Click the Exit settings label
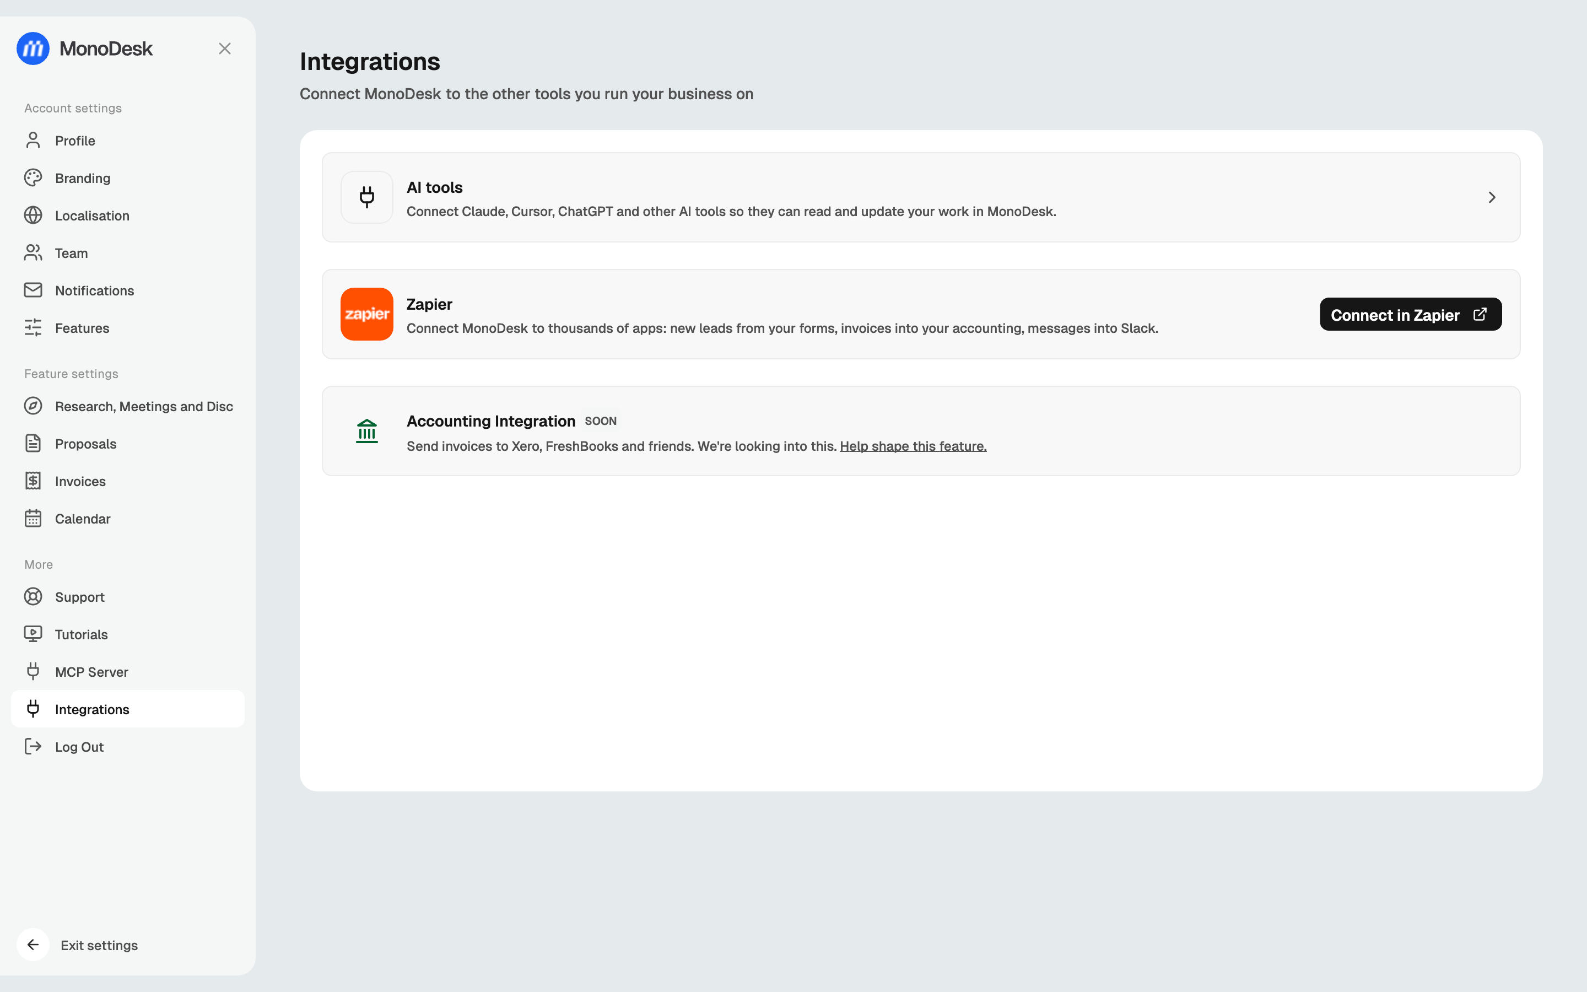Screen dimensions: 1587x992 99,945
